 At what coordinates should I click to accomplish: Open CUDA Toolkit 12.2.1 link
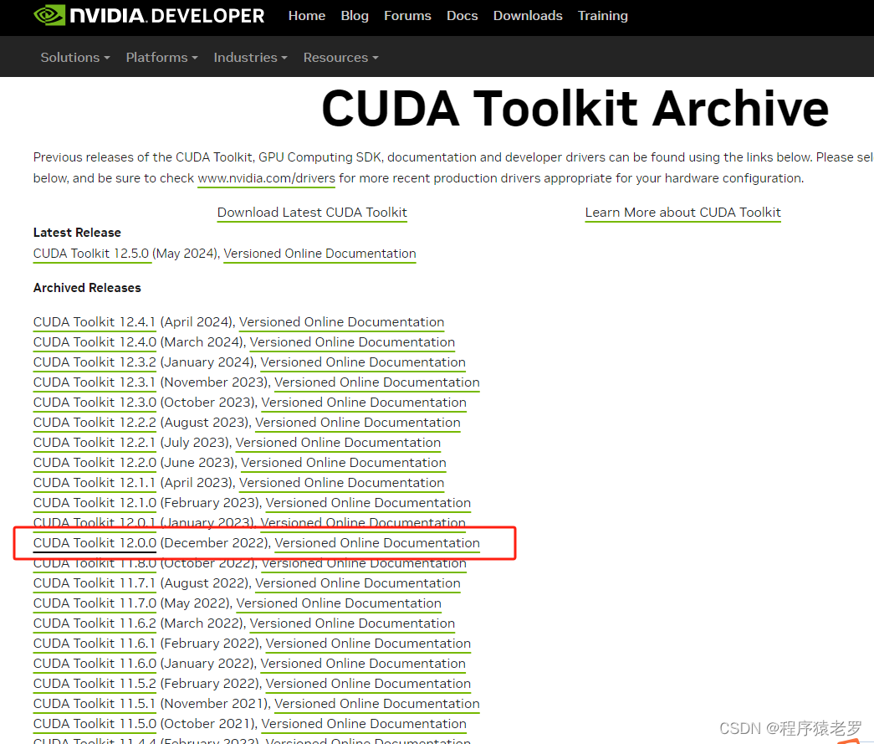click(x=95, y=443)
